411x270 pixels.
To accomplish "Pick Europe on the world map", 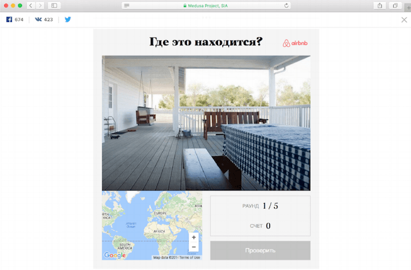I will click(x=160, y=213).
